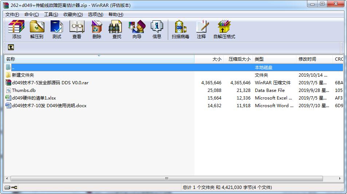This screenshot has height=194, width=347.
Task: Click the WinRAR title bar app icon
Action: pos(6,5)
